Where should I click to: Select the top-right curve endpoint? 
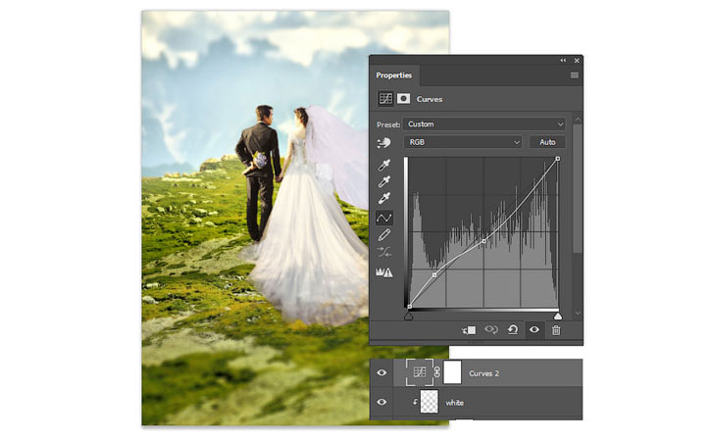pos(558,159)
